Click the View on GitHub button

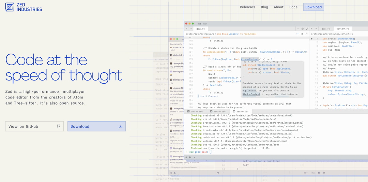[x=34, y=126]
